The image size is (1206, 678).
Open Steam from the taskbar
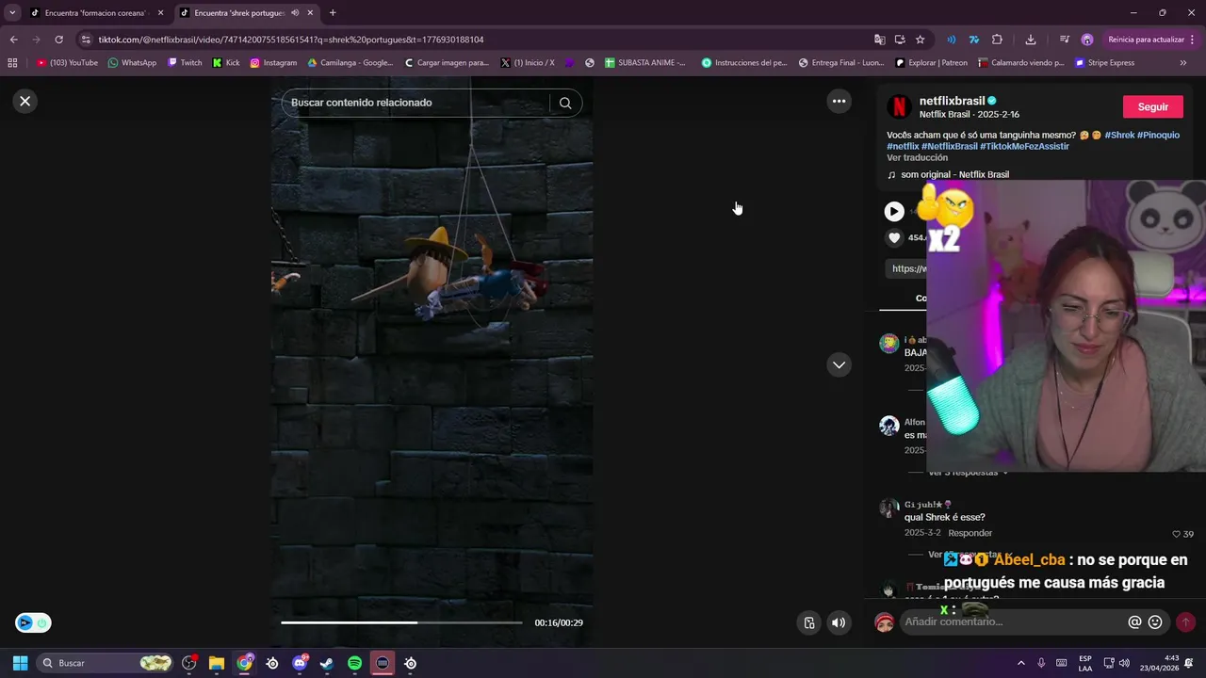coord(327,663)
